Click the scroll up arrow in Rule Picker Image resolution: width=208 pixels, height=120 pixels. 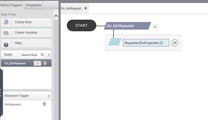tap(56, 16)
